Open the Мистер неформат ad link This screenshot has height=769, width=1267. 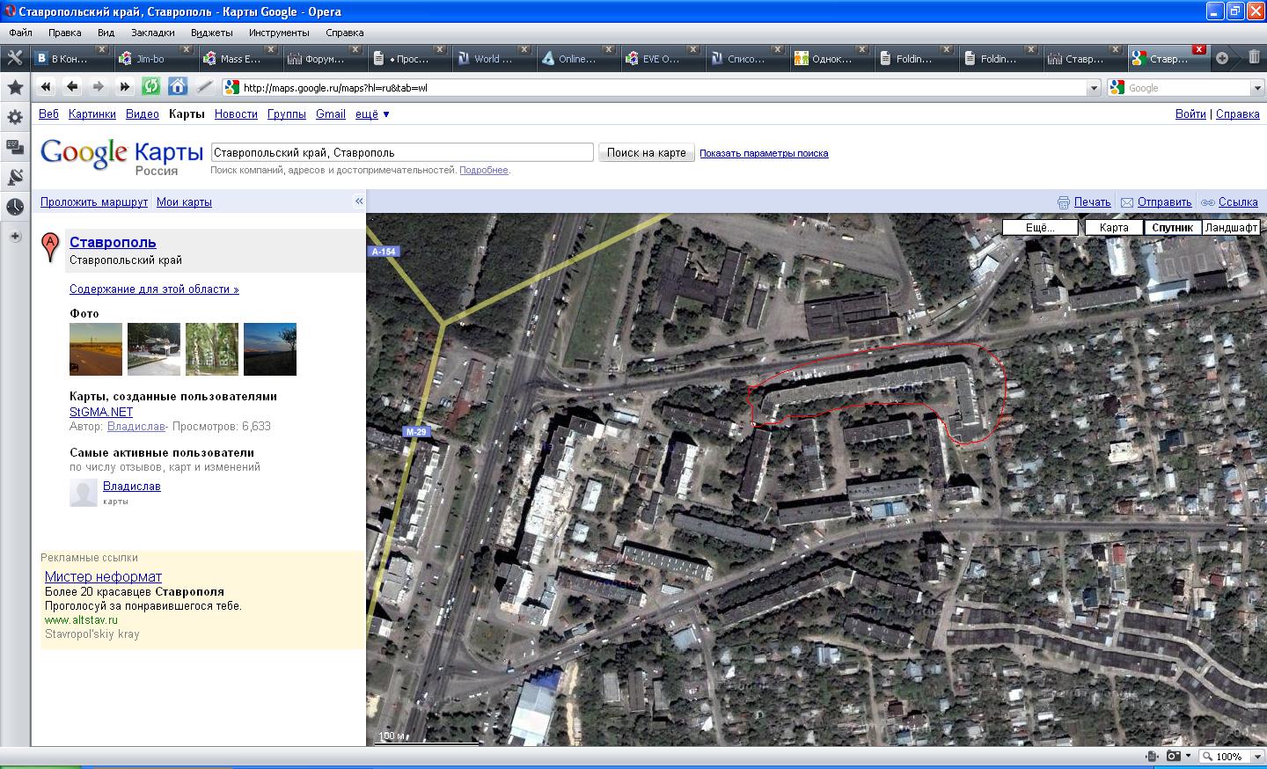click(x=103, y=576)
